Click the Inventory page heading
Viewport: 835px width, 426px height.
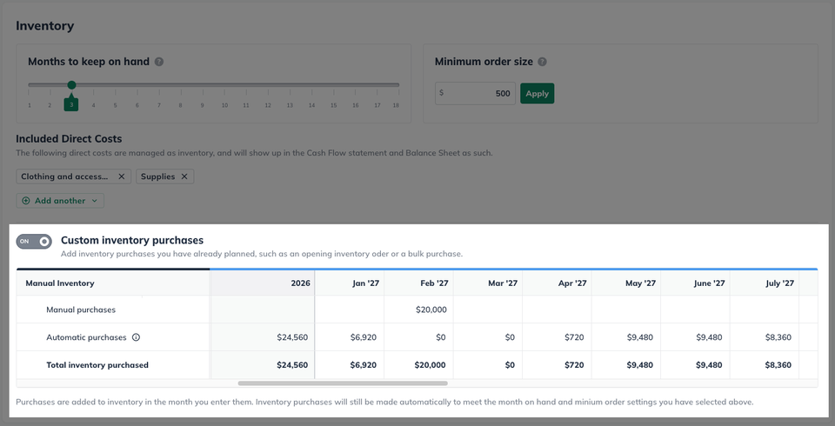(44, 25)
